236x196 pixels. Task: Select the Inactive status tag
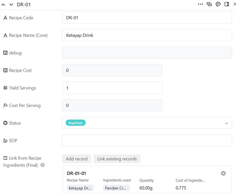click(76, 123)
